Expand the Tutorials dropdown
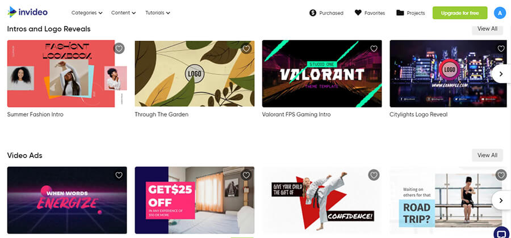Screen dimensions: 511x238 [x=158, y=13]
